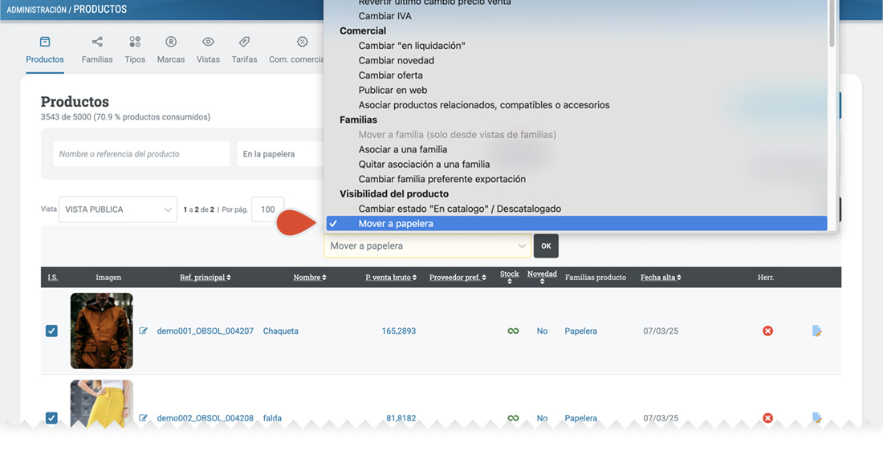Click date 07/03/25 in Chaqueta row
Image resolution: width=883 pixels, height=459 pixels.
tap(661, 331)
